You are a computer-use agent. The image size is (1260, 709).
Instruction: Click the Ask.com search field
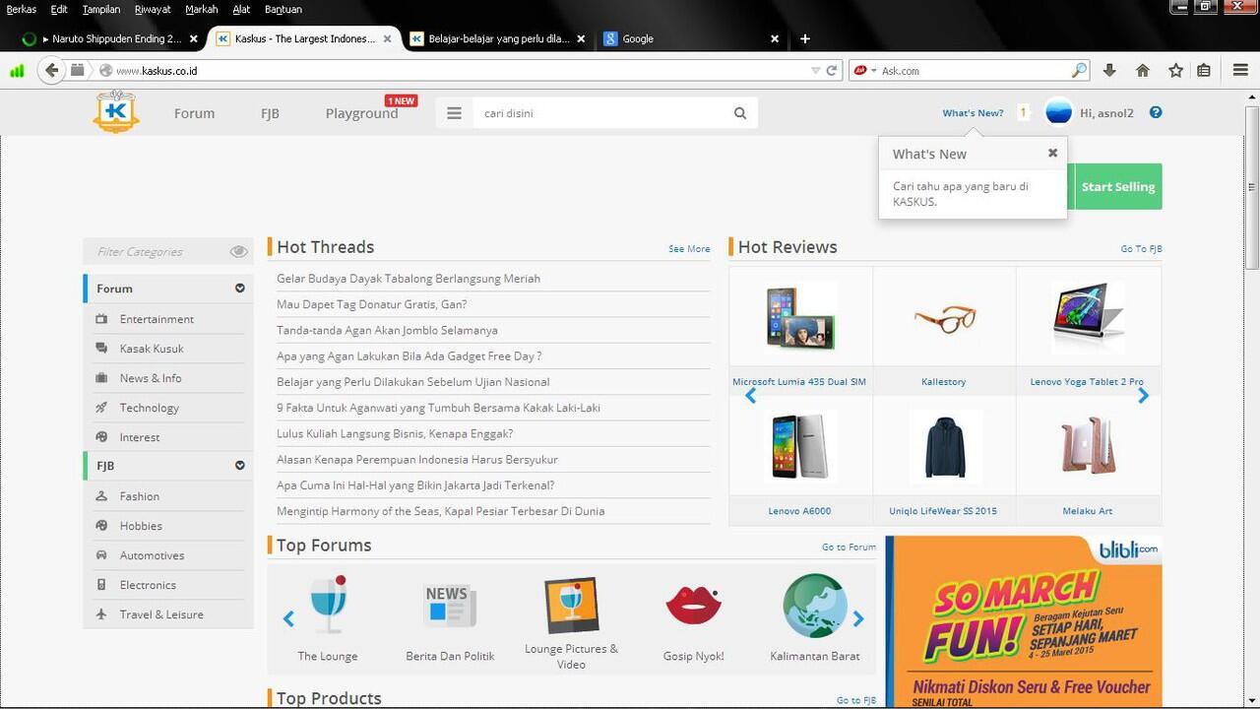point(975,70)
